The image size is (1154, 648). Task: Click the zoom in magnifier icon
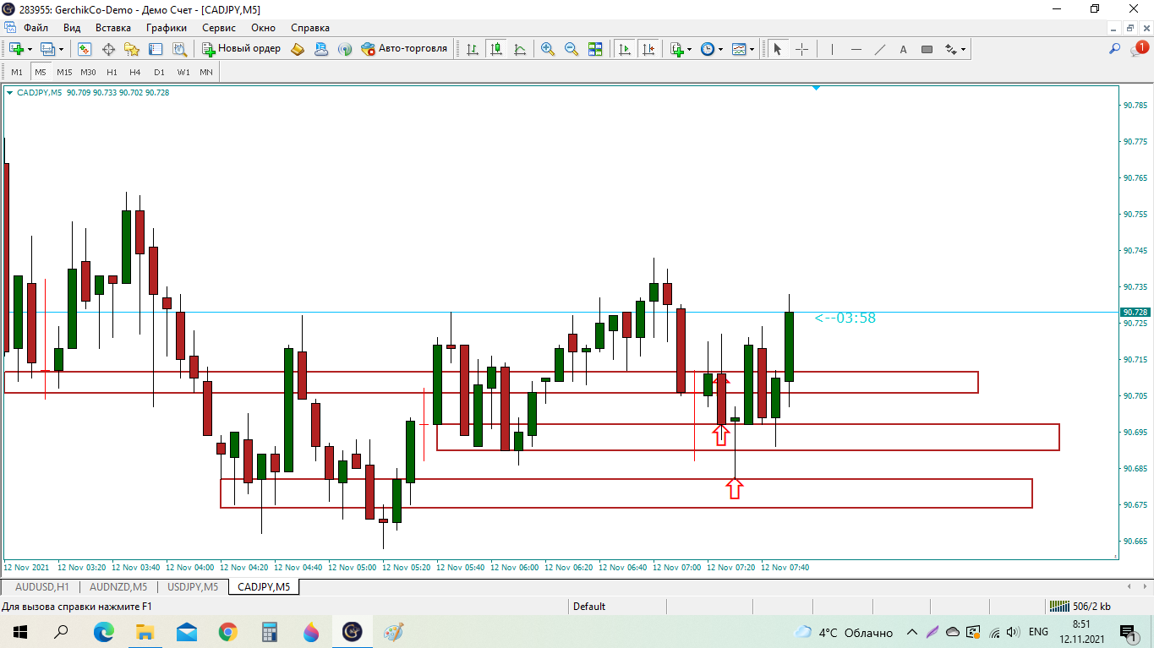point(548,49)
